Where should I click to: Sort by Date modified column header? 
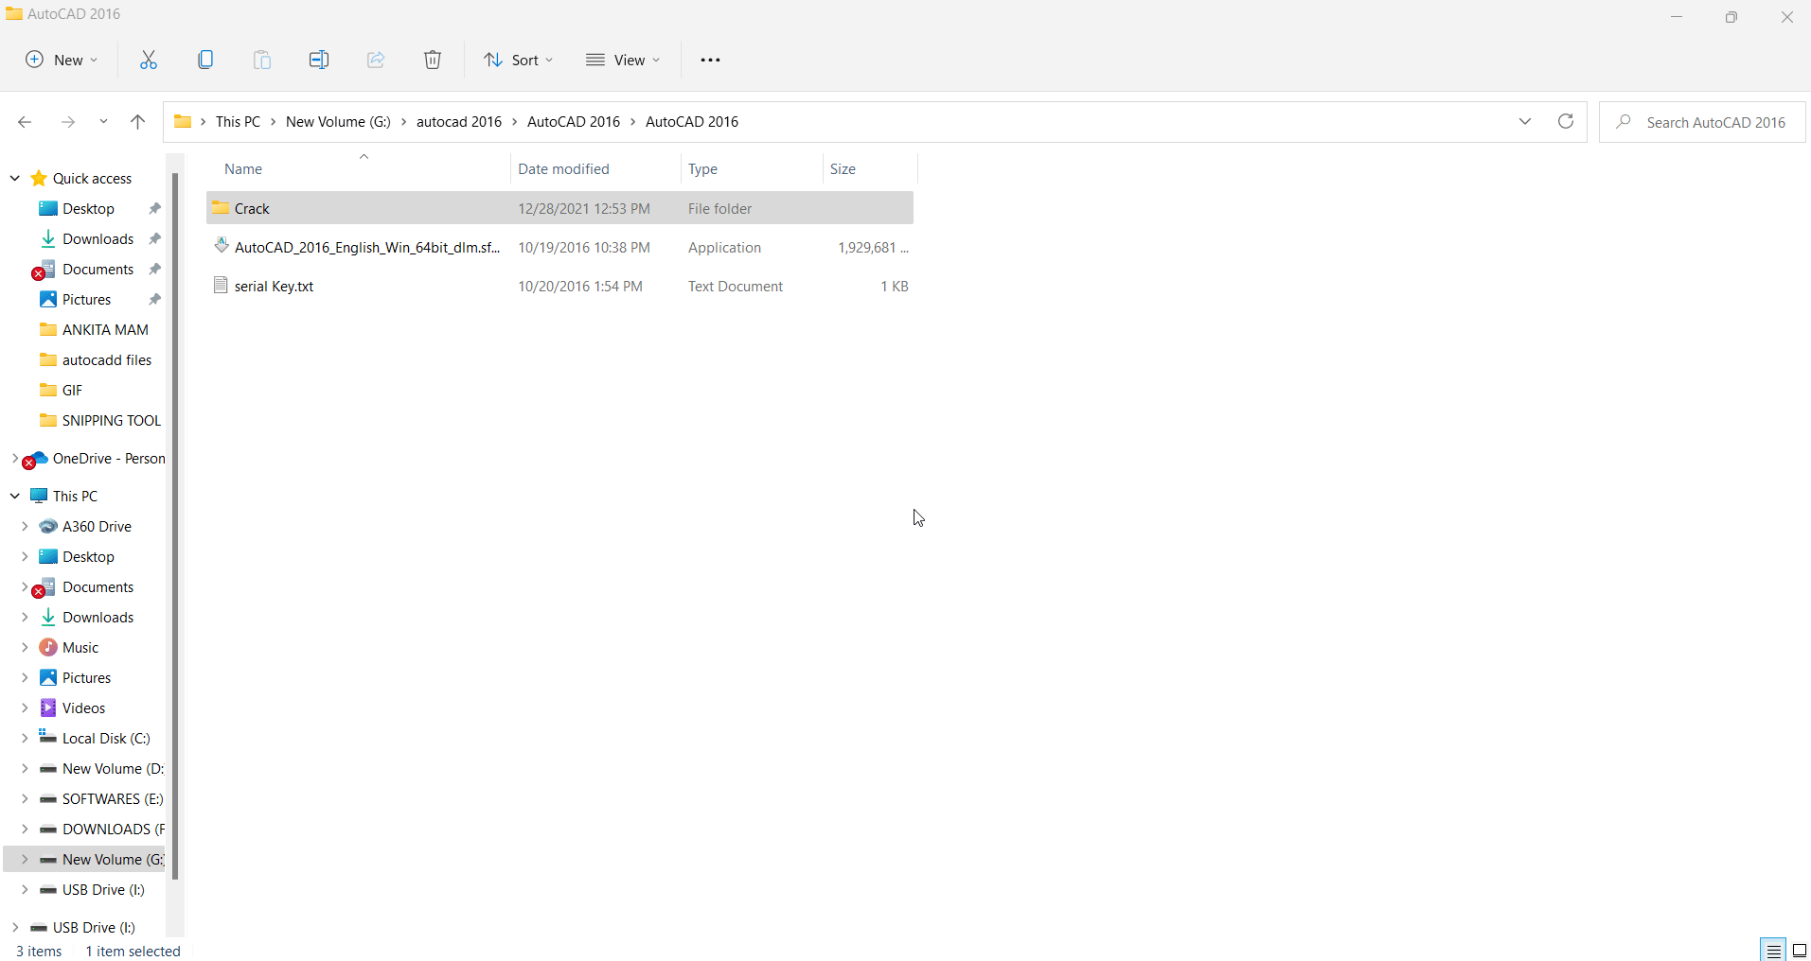595,168
